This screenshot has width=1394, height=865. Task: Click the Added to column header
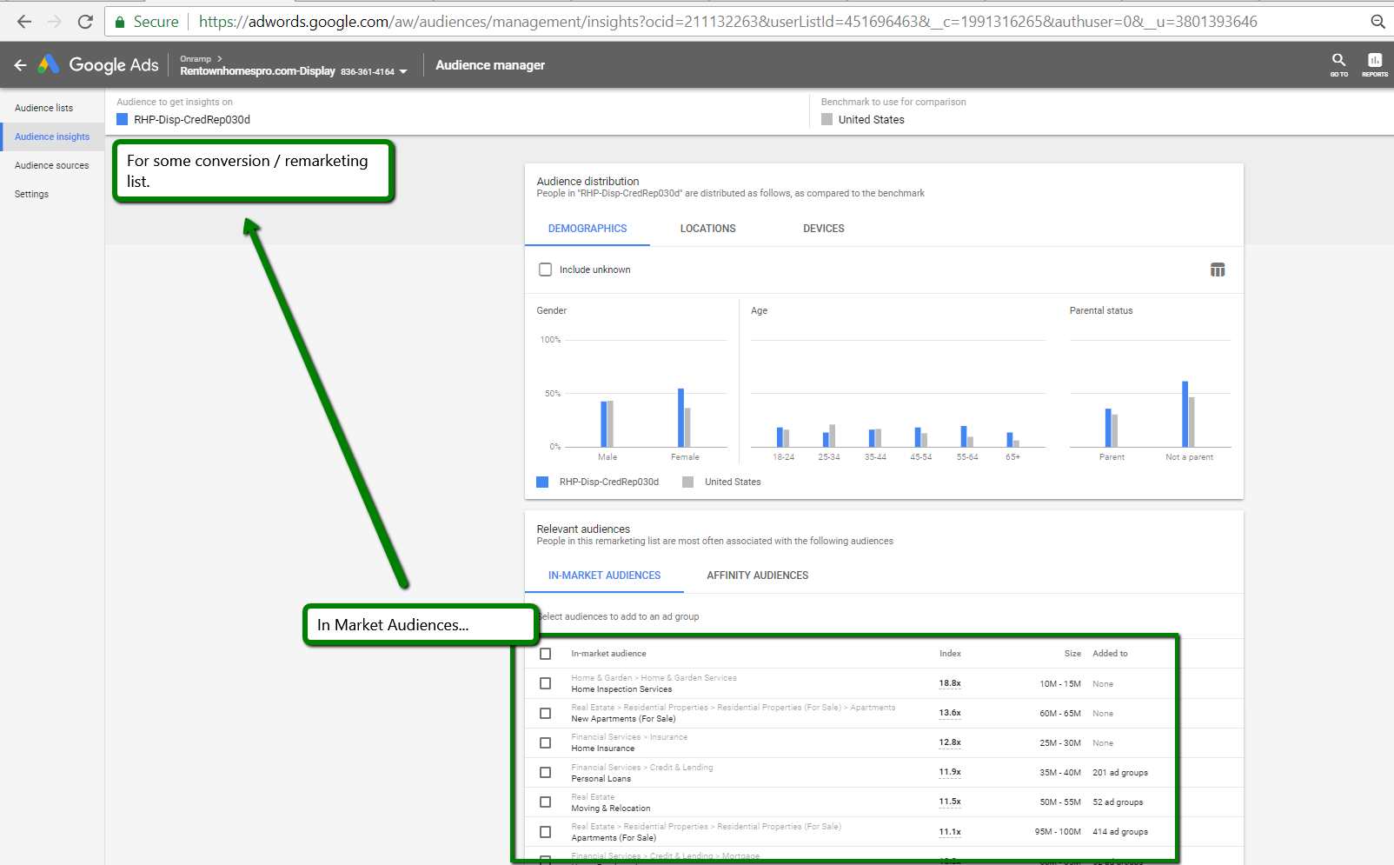coord(1110,654)
